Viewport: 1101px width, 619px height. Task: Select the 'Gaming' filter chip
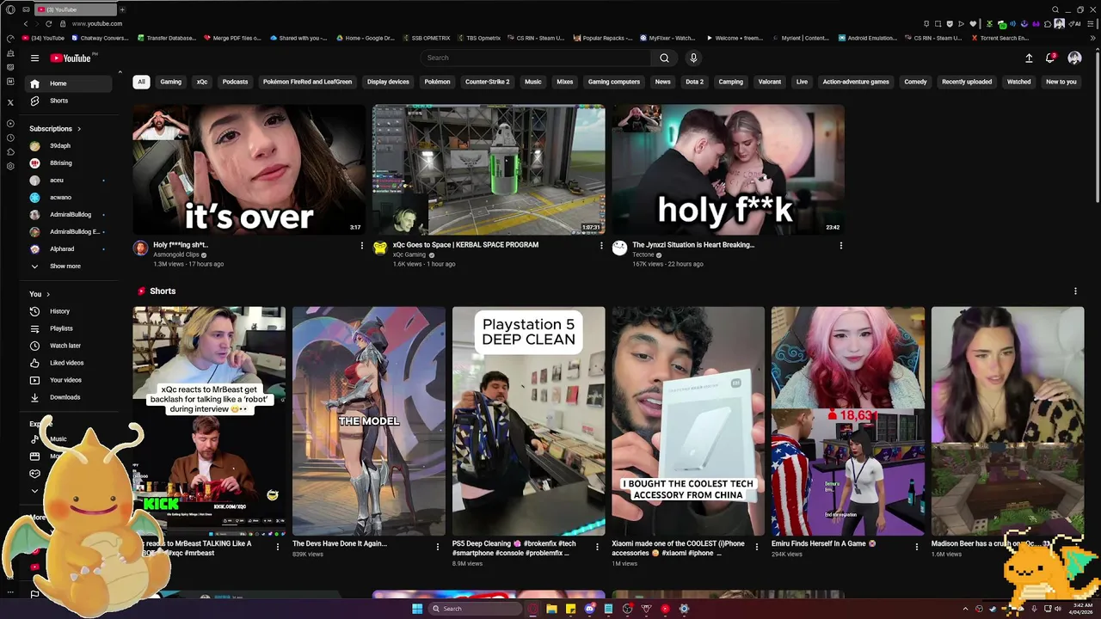pos(170,82)
